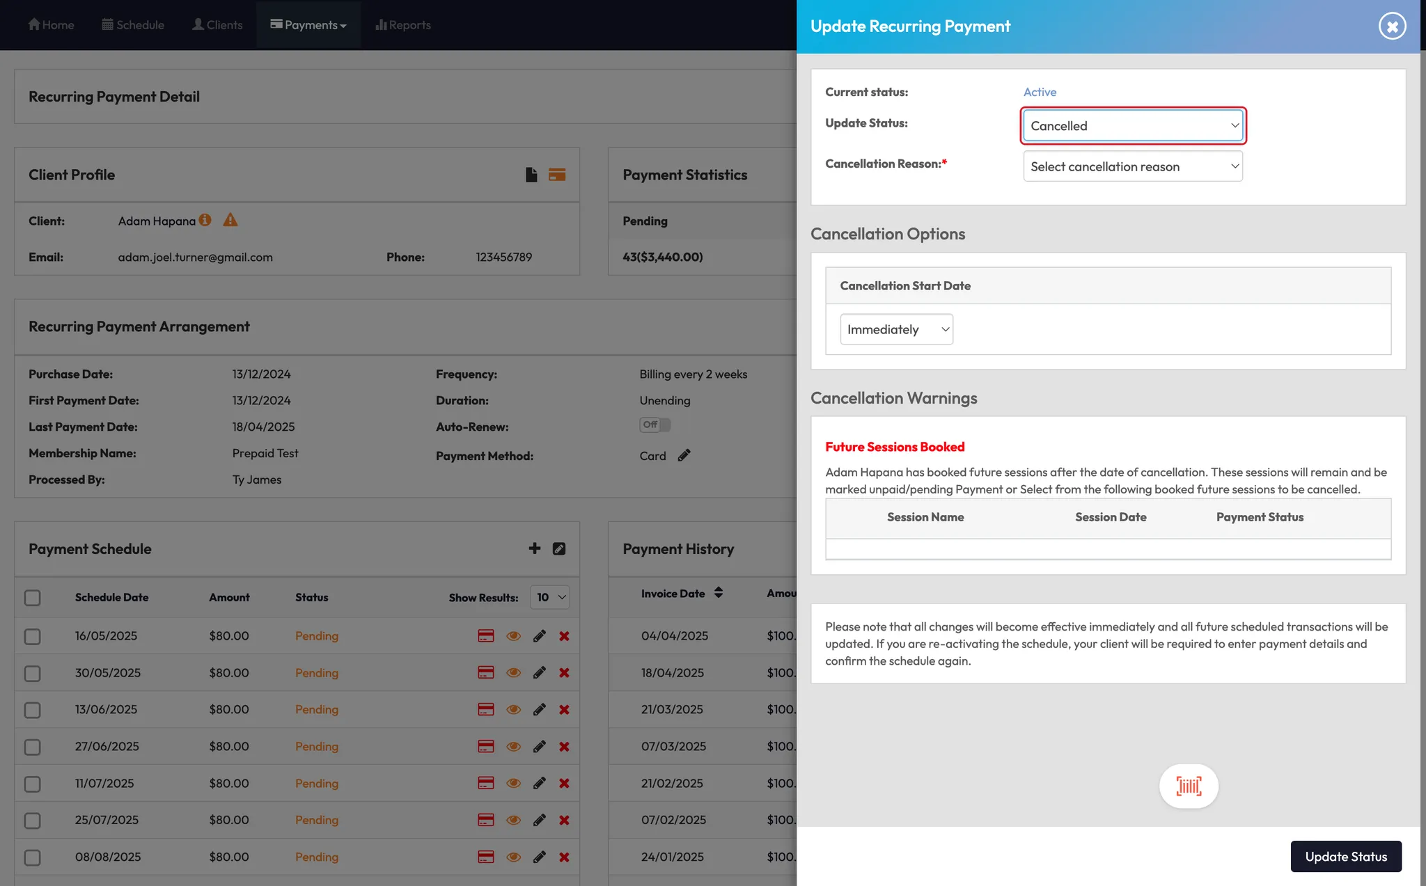Click the orange warning triangle beside Adam Hapana
Viewport: 1426px width, 886px height.
coord(230,221)
